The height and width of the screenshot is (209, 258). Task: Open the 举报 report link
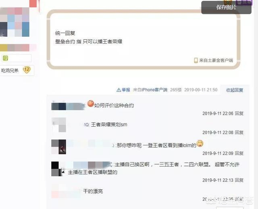126,90
